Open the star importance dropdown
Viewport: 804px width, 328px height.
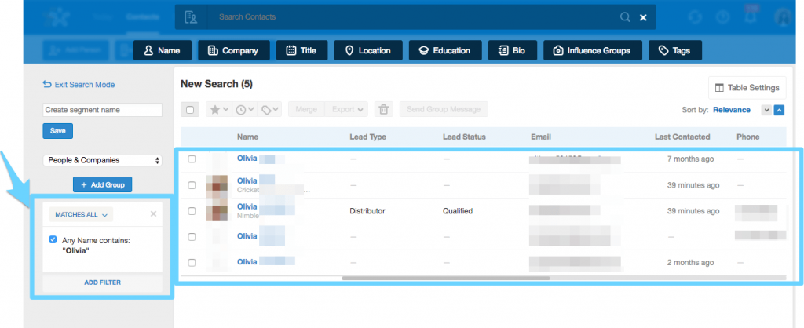point(217,110)
